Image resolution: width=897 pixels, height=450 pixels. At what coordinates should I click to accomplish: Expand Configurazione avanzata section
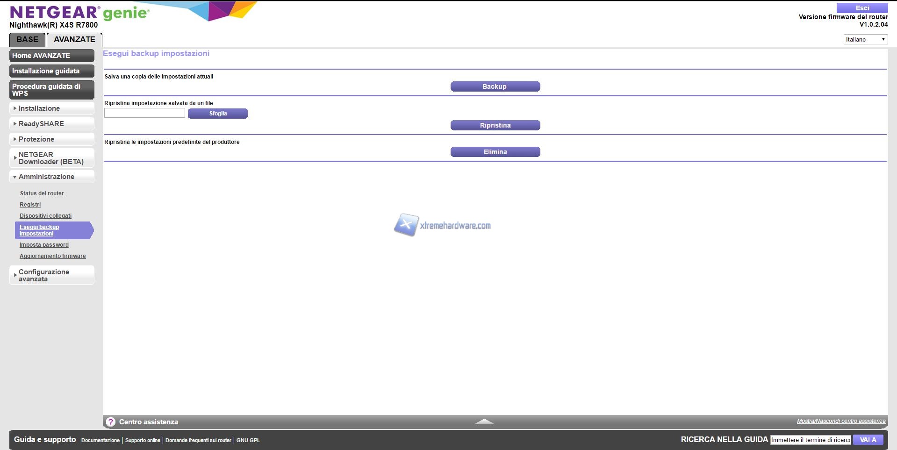[x=51, y=275]
